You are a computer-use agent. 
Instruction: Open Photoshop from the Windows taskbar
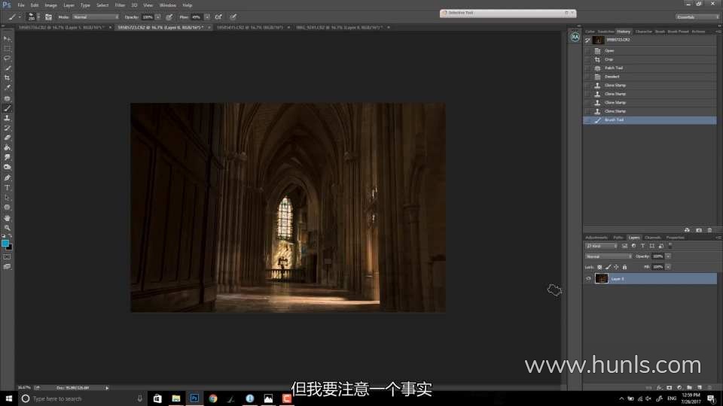point(194,398)
